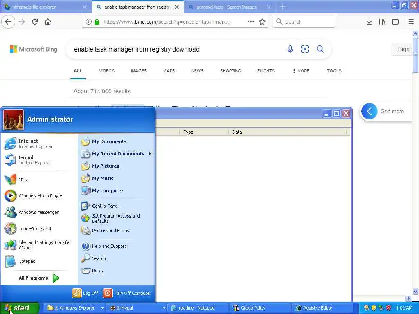Open Control Panel
Viewport: 419px width, 314px height.
pos(100,206)
